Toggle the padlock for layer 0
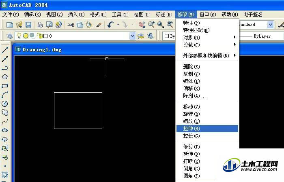 coord(39,36)
